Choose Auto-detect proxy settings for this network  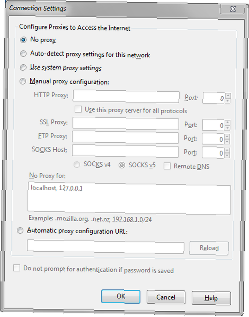click(x=23, y=54)
